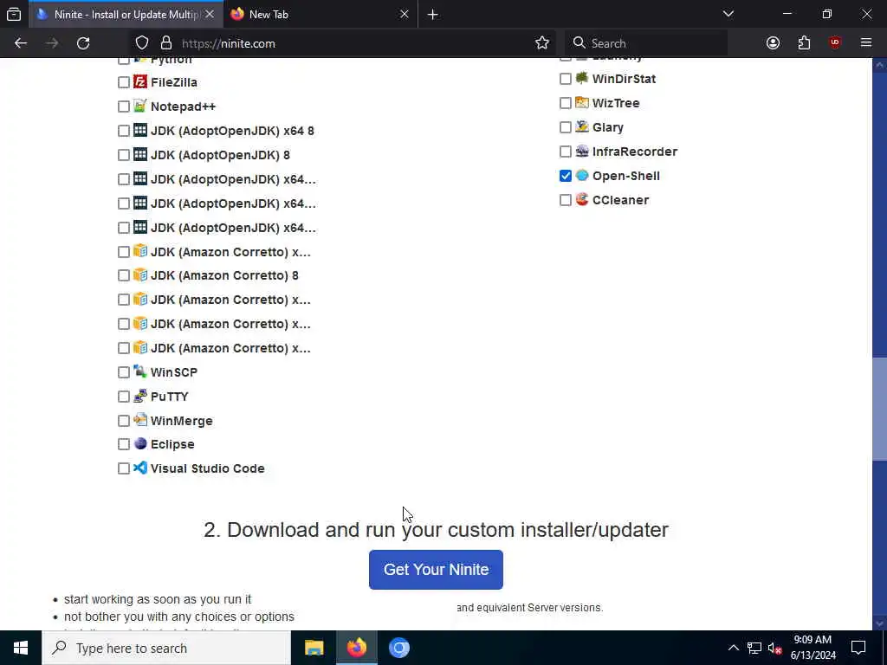Check the Notepad++ checkbox
The height and width of the screenshot is (665, 887).
[124, 107]
